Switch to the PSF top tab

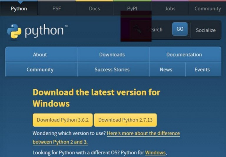pos(56,9)
